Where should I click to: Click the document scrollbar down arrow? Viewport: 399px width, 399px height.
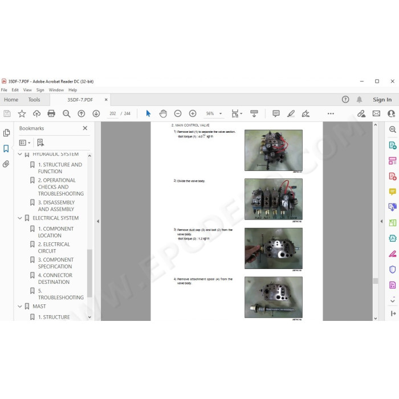[x=376, y=318]
